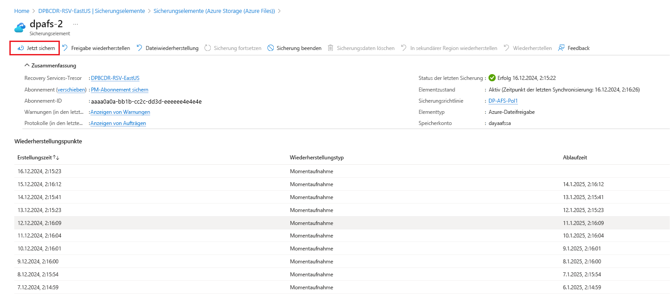Click expiry time 13.1.2025, 2:15:41
The width and height of the screenshot is (672, 300).
point(584,197)
